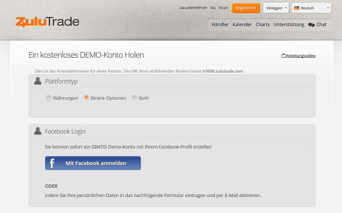Viewport: 342px width, 213px height.
Task: Click the chat bubbles icon
Action: click(311, 25)
